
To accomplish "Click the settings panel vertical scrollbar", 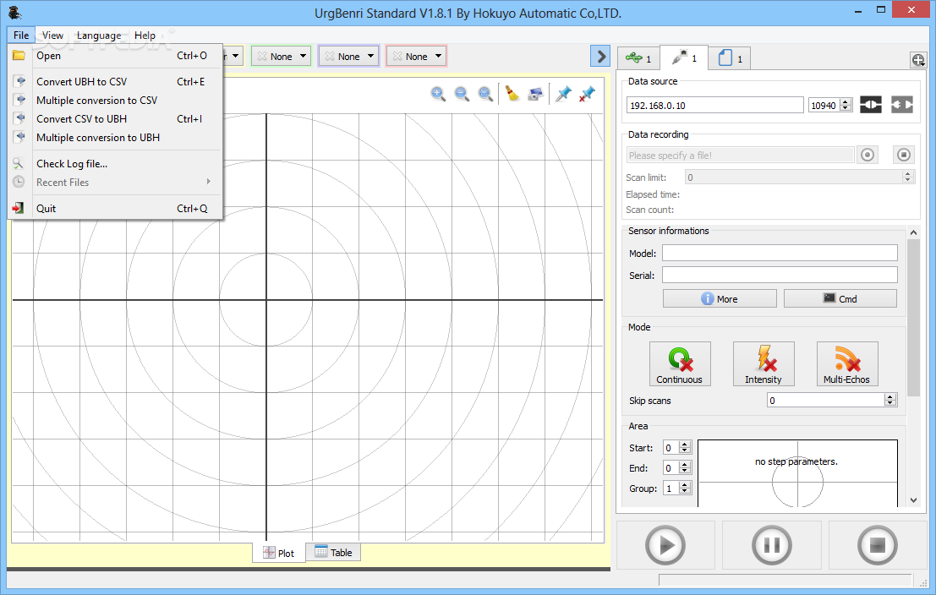I will pos(913,318).
